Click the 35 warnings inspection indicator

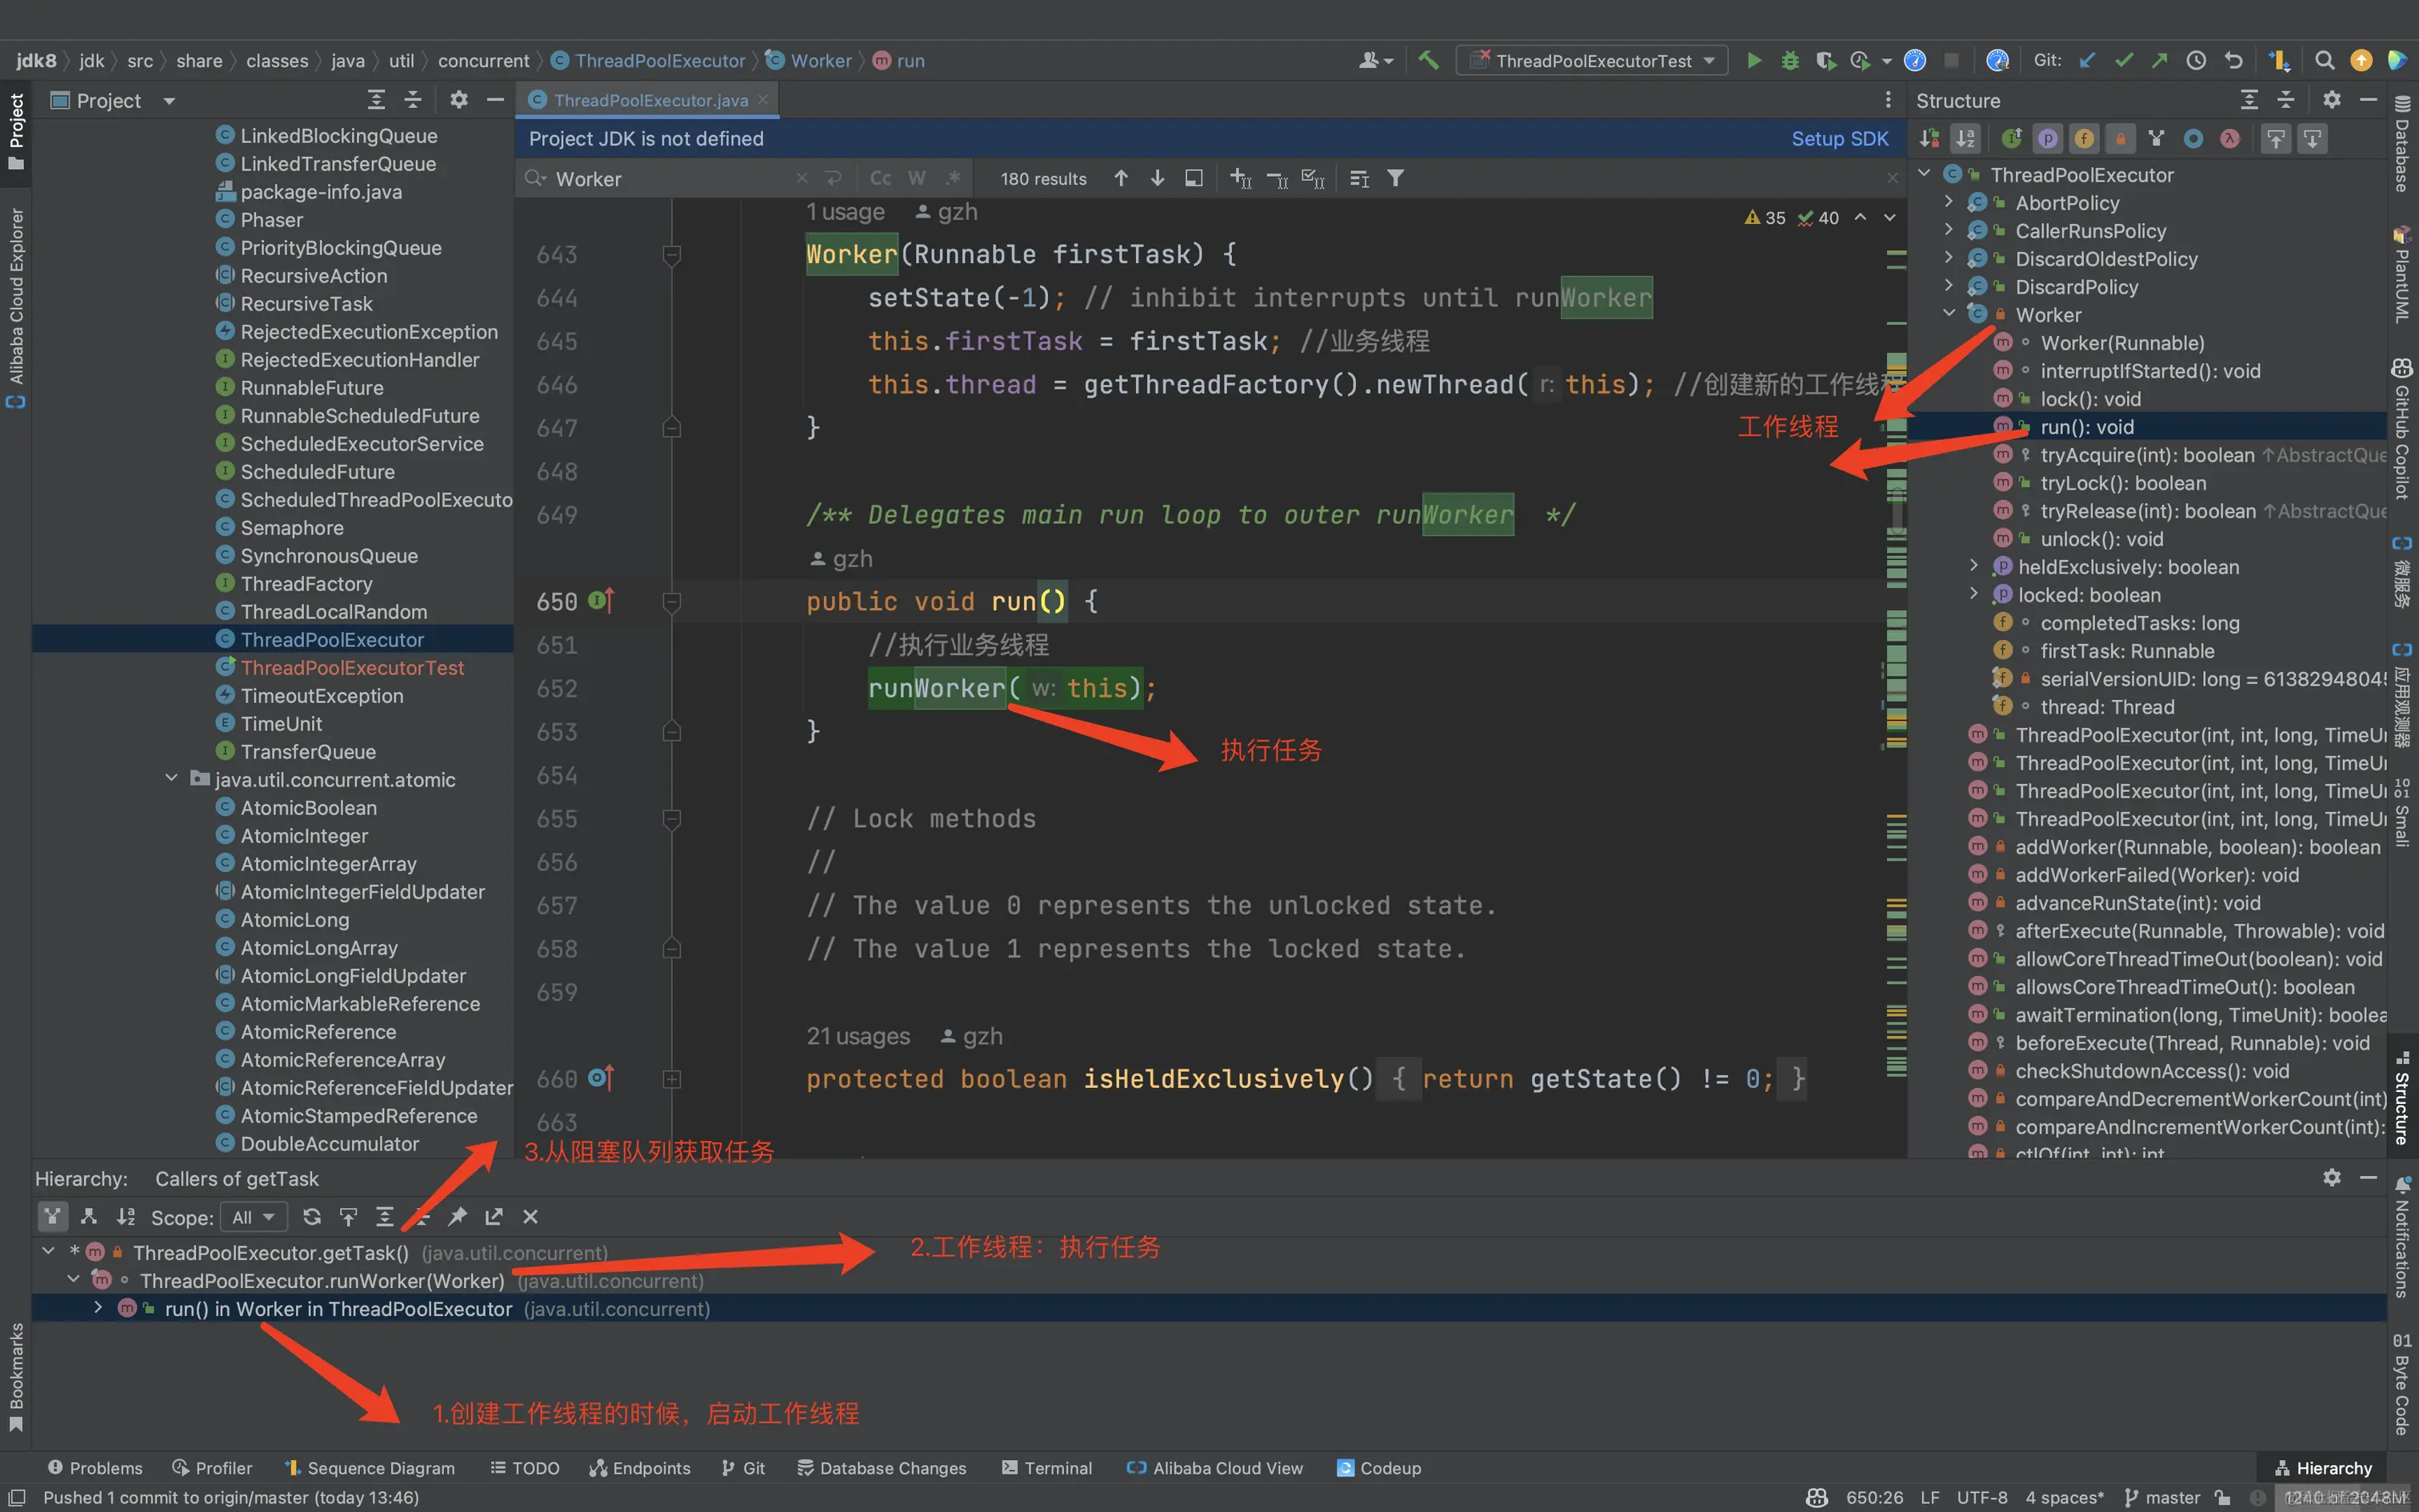1765,218
